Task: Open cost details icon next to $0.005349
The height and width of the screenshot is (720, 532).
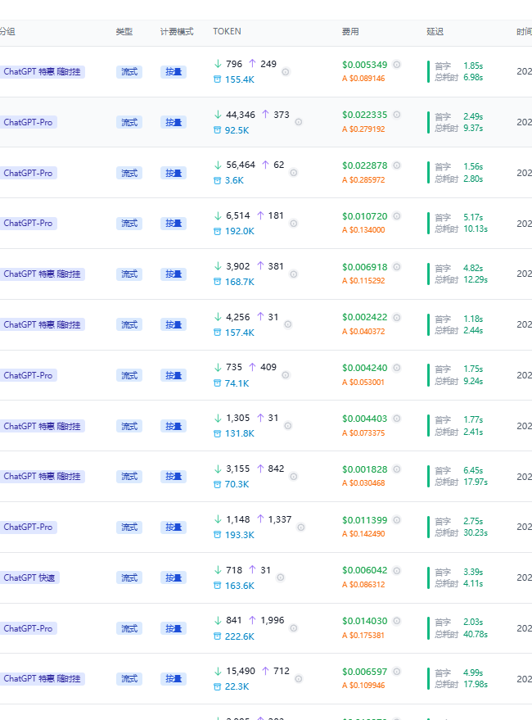Action: [x=397, y=64]
